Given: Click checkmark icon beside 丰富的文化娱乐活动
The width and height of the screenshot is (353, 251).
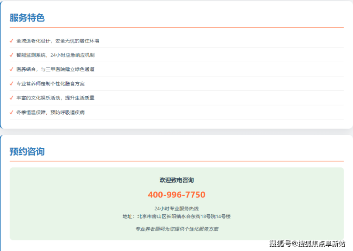Looking at the screenshot, I should coord(11,98).
